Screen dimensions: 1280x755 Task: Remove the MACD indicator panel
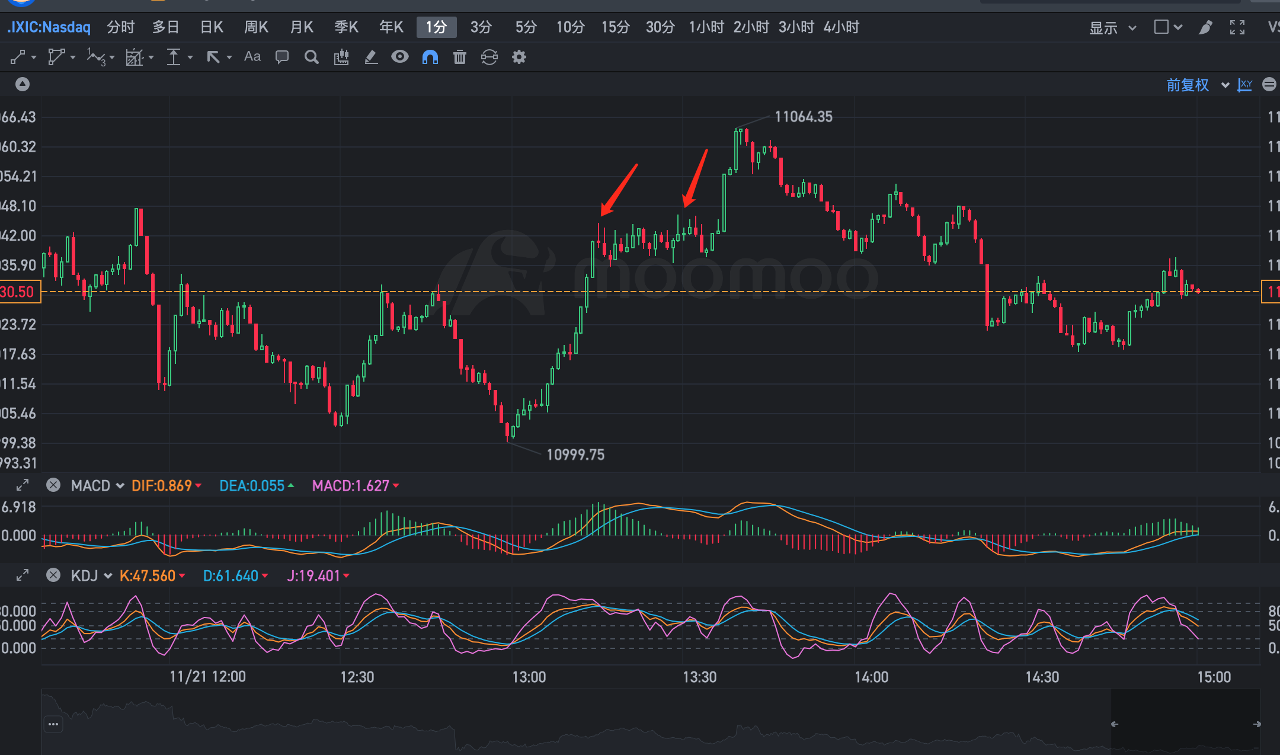pos(53,485)
